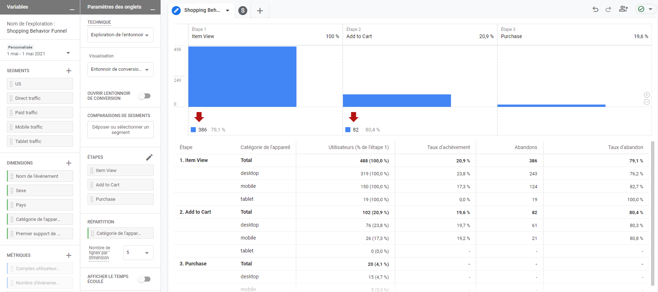
Task: Click the undo arrow icon
Action: (595, 9)
